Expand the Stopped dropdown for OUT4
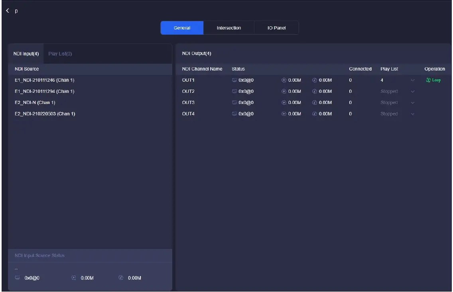 (x=413, y=114)
